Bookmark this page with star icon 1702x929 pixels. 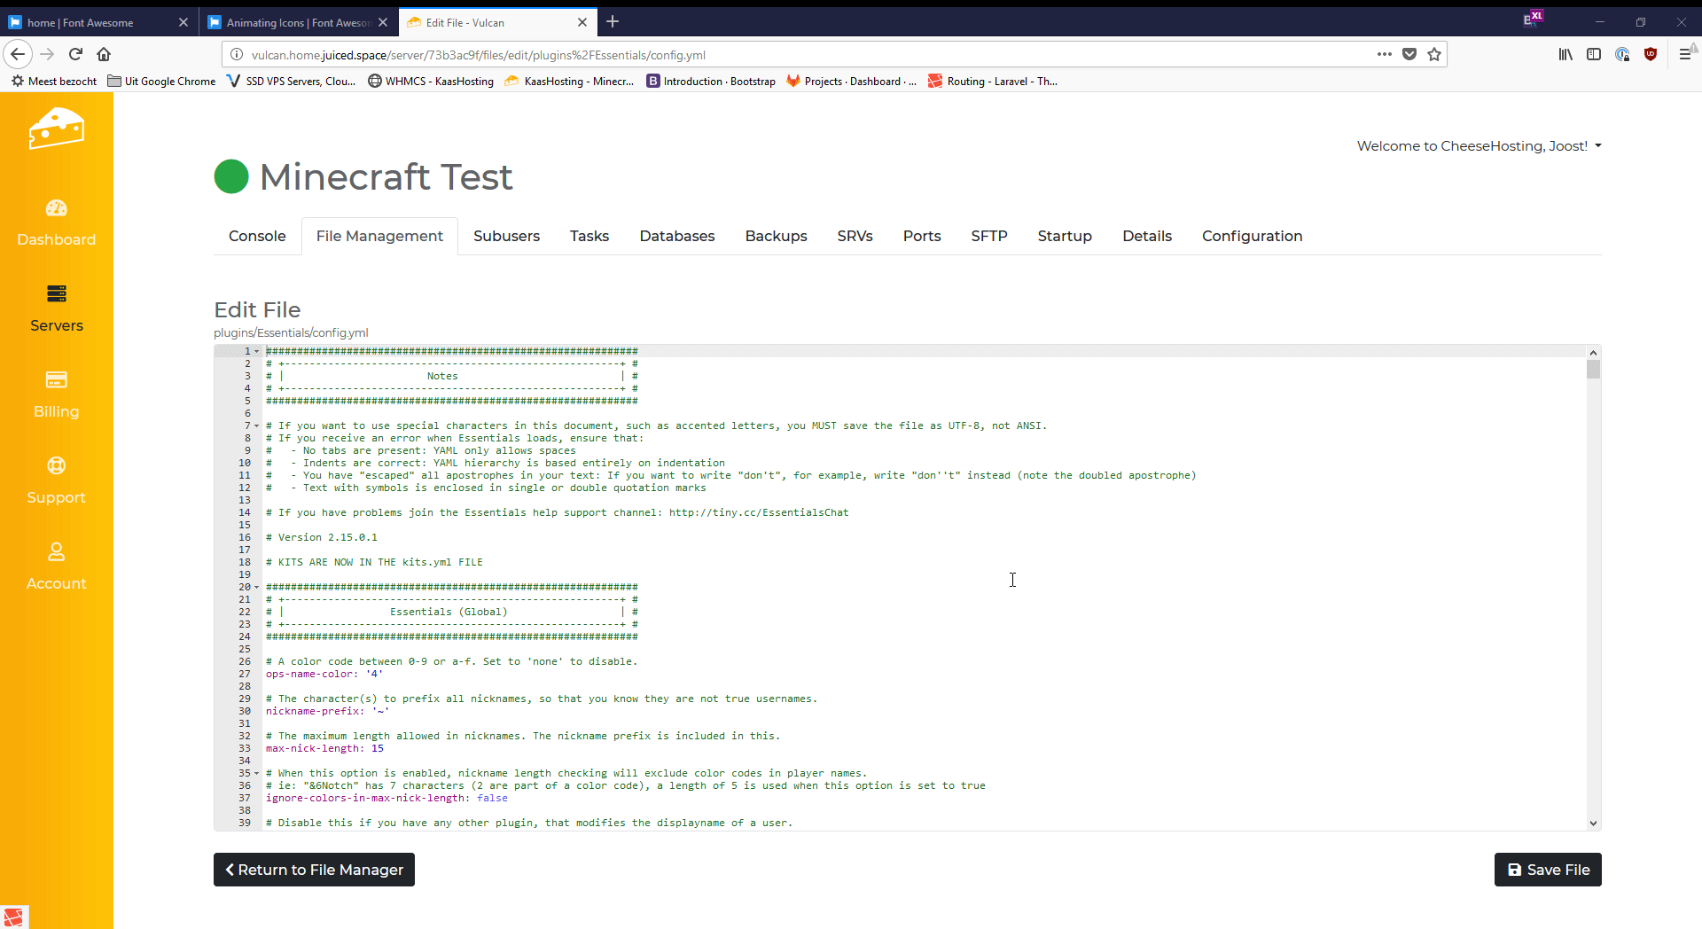[x=1434, y=54]
